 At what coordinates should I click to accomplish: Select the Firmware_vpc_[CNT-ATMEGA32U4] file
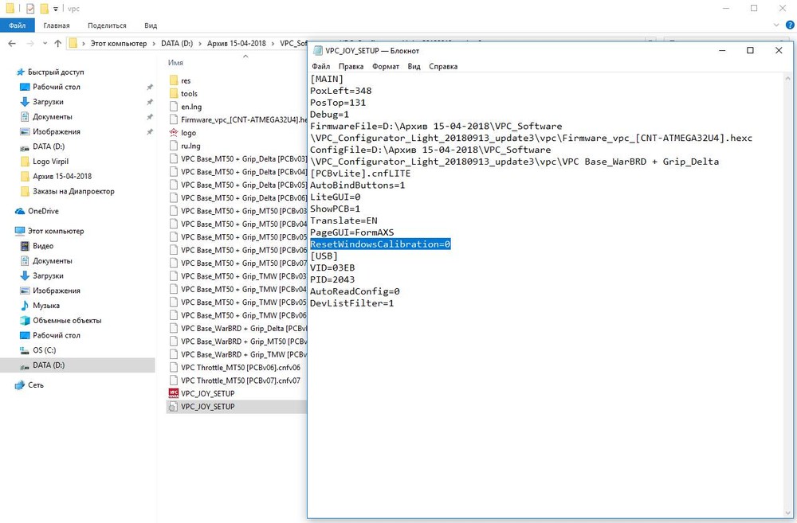pos(243,120)
